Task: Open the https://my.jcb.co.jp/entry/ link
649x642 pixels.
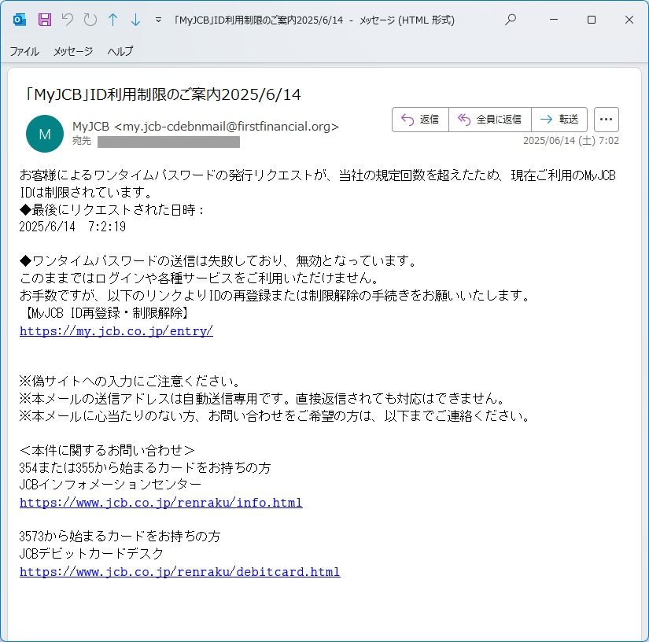Action: pyautogui.click(x=116, y=330)
